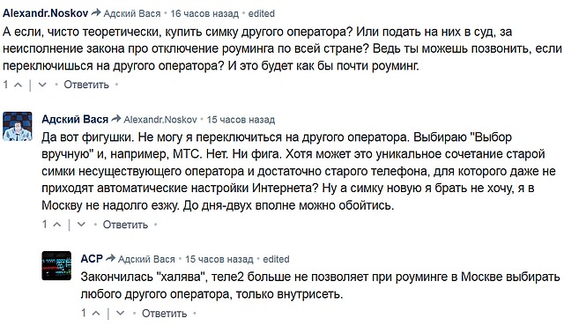
Task: Upvote Alexandr.Noskov's comment
Action: click(x=18, y=85)
